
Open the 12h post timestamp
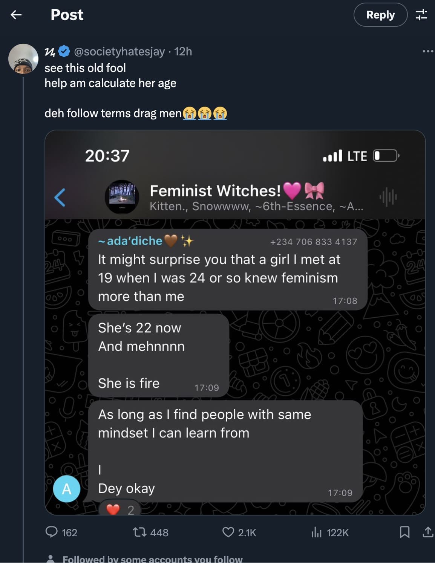[183, 51]
